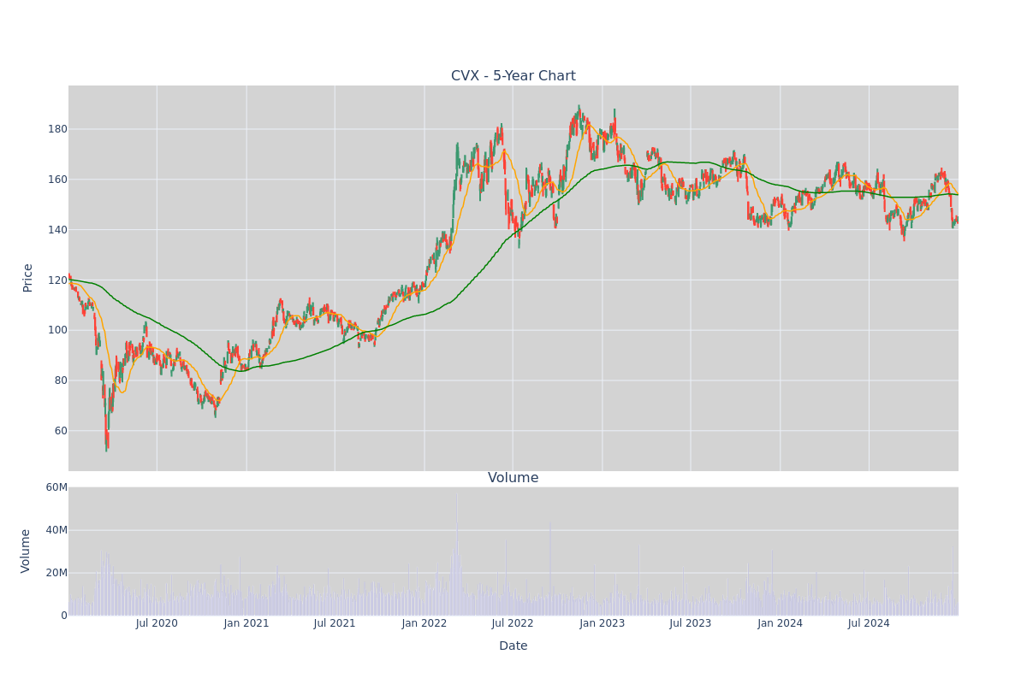Click the "Jul 2020" date tick label
This screenshot has width=1027, height=684.
pos(157,623)
